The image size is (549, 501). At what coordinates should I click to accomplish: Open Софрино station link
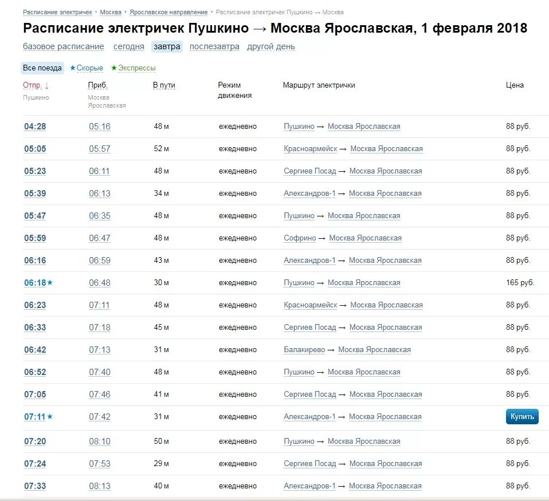click(x=300, y=238)
